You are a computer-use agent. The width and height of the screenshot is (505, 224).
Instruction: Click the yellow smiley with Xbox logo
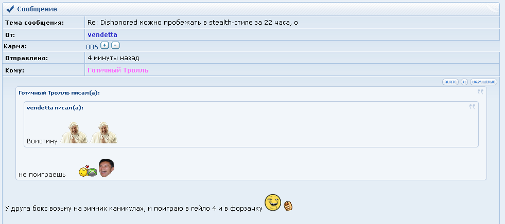88,171
